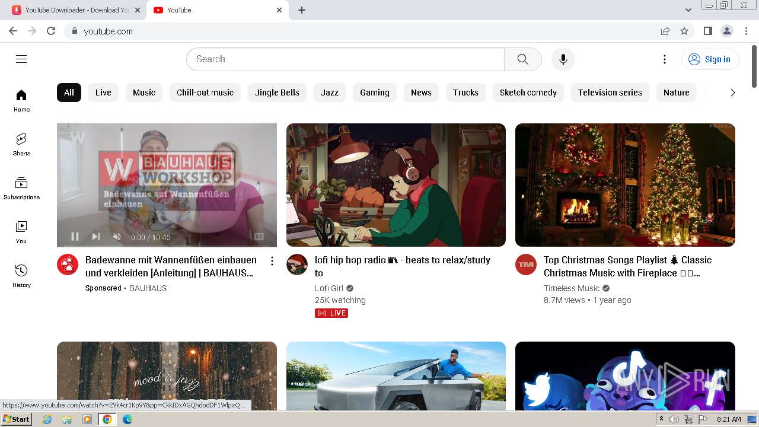Close the YouTube tab

coord(279,10)
